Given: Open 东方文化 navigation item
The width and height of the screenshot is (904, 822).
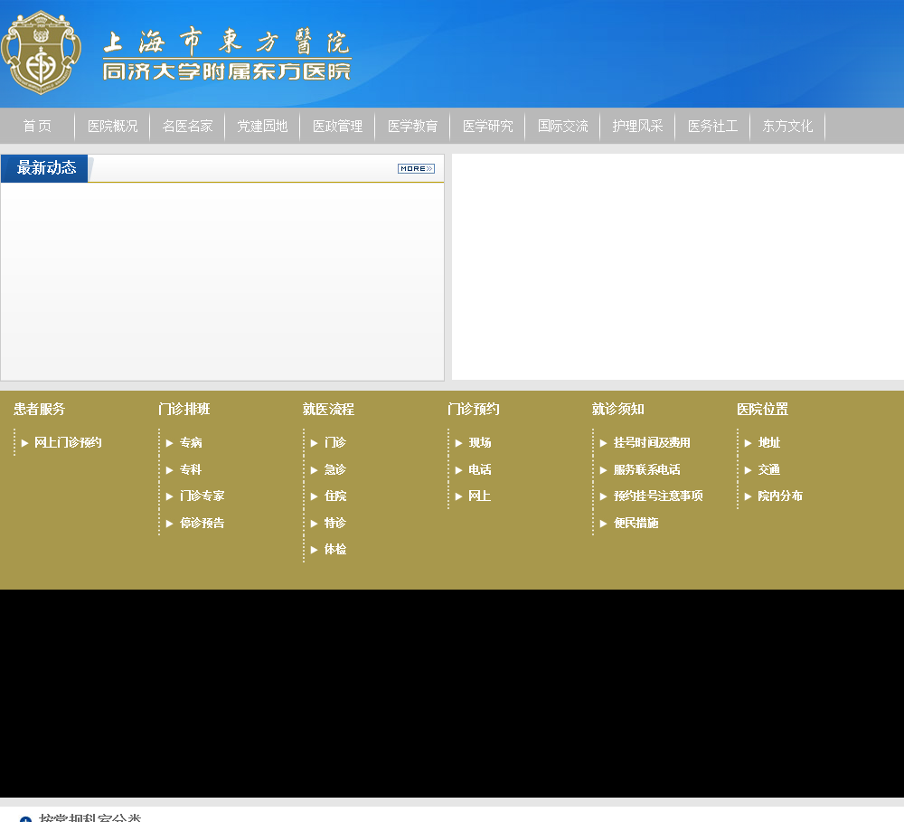Looking at the screenshot, I should click(x=787, y=126).
